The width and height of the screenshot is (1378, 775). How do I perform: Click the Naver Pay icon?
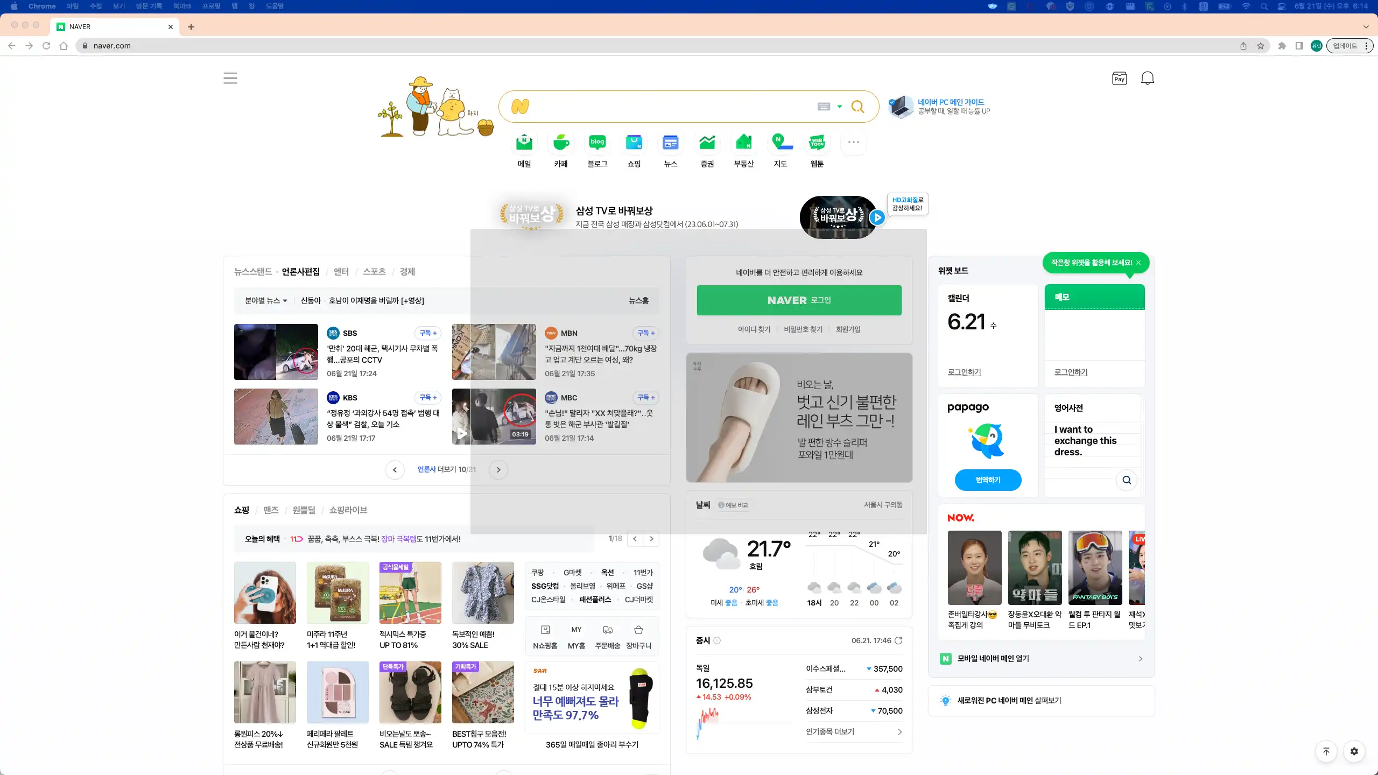point(1119,79)
